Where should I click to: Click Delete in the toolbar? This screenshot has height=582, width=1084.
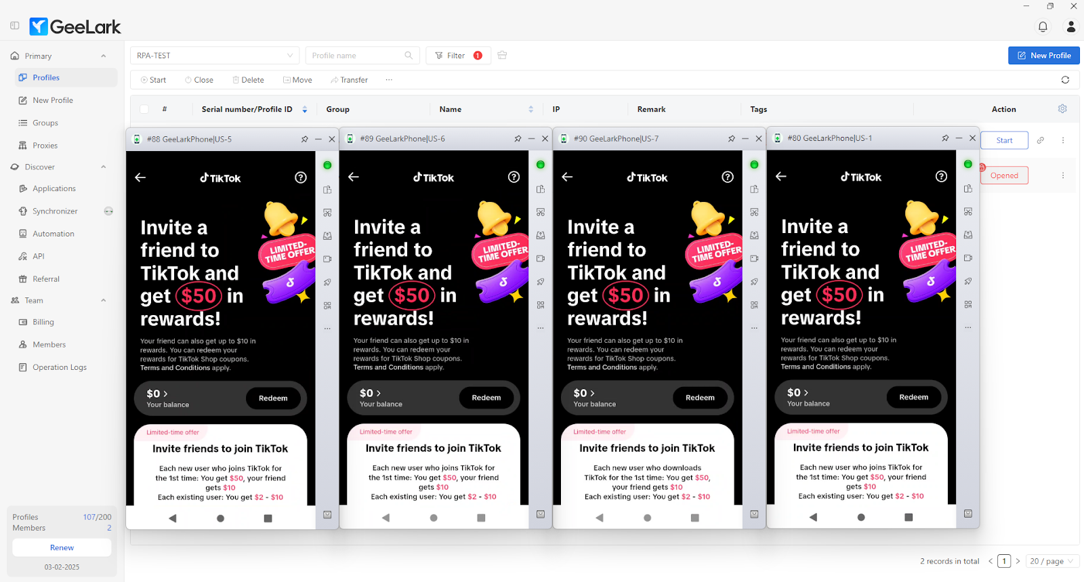248,80
